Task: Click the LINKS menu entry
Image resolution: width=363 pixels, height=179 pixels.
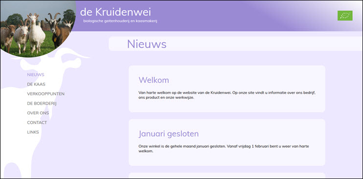Action: click(x=33, y=132)
